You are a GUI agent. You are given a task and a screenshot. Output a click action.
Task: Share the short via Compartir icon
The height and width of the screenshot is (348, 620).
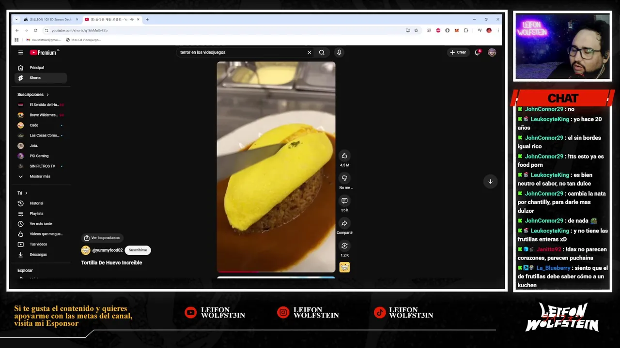[344, 223]
